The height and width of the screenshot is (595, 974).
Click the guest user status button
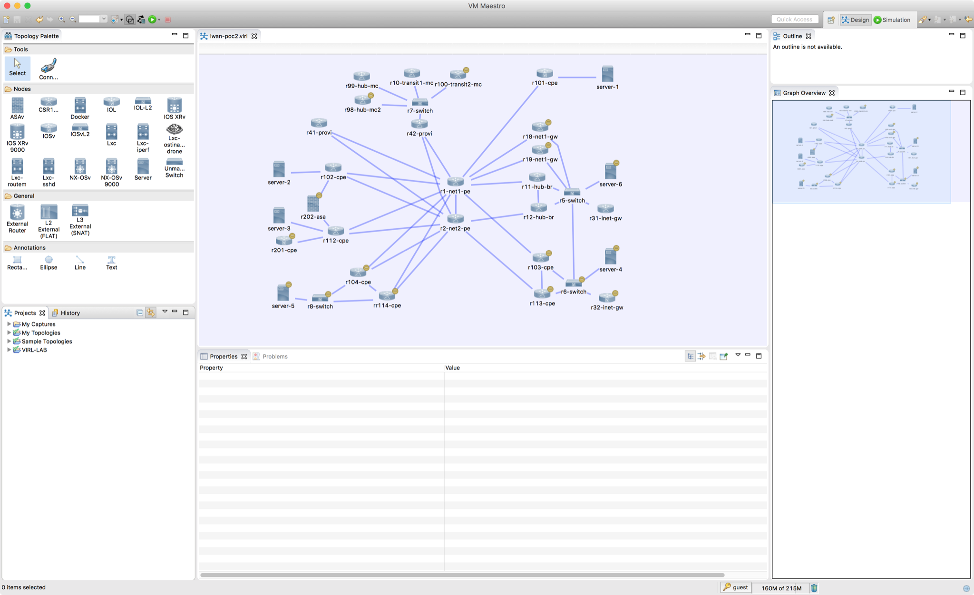(735, 587)
